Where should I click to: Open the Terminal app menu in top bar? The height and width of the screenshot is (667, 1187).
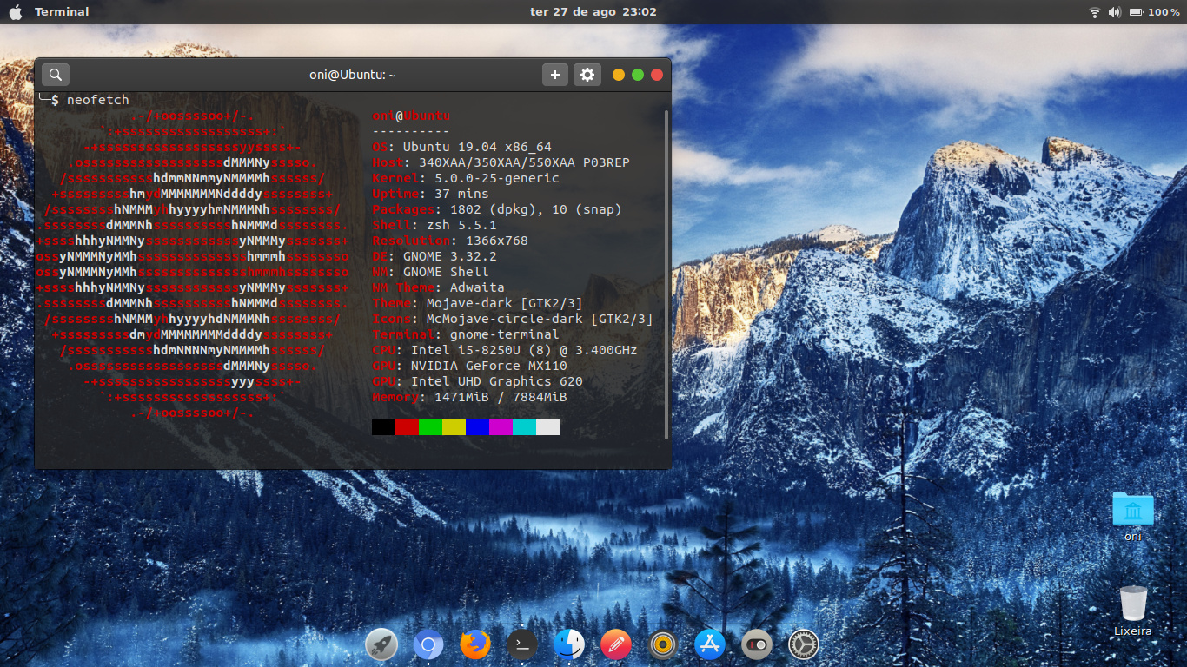(x=62, y=12)
